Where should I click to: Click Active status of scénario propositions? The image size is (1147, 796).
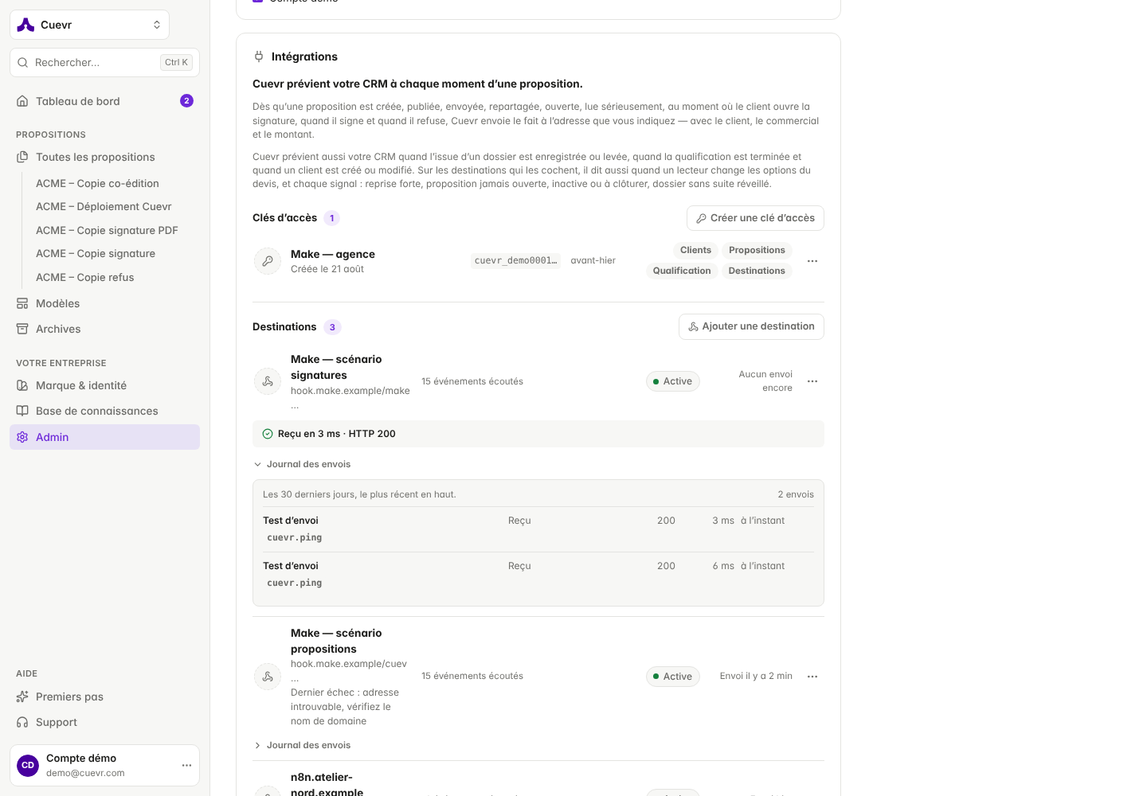(x=673, y=677)
